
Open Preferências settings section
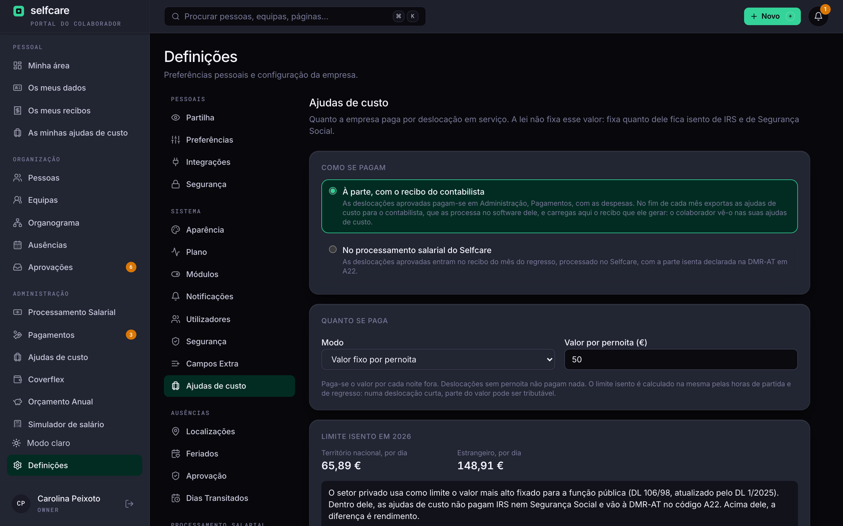pos(229,140)
